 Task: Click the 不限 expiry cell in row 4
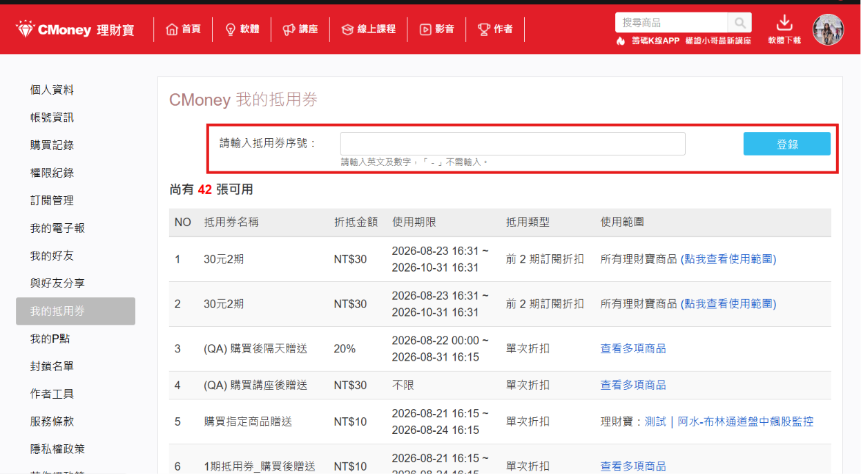point(403,385)
